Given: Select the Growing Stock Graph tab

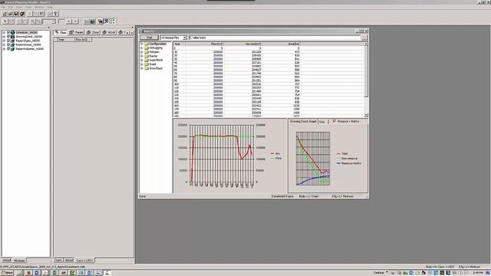Looking at the screenshot, I should [303, 121].
